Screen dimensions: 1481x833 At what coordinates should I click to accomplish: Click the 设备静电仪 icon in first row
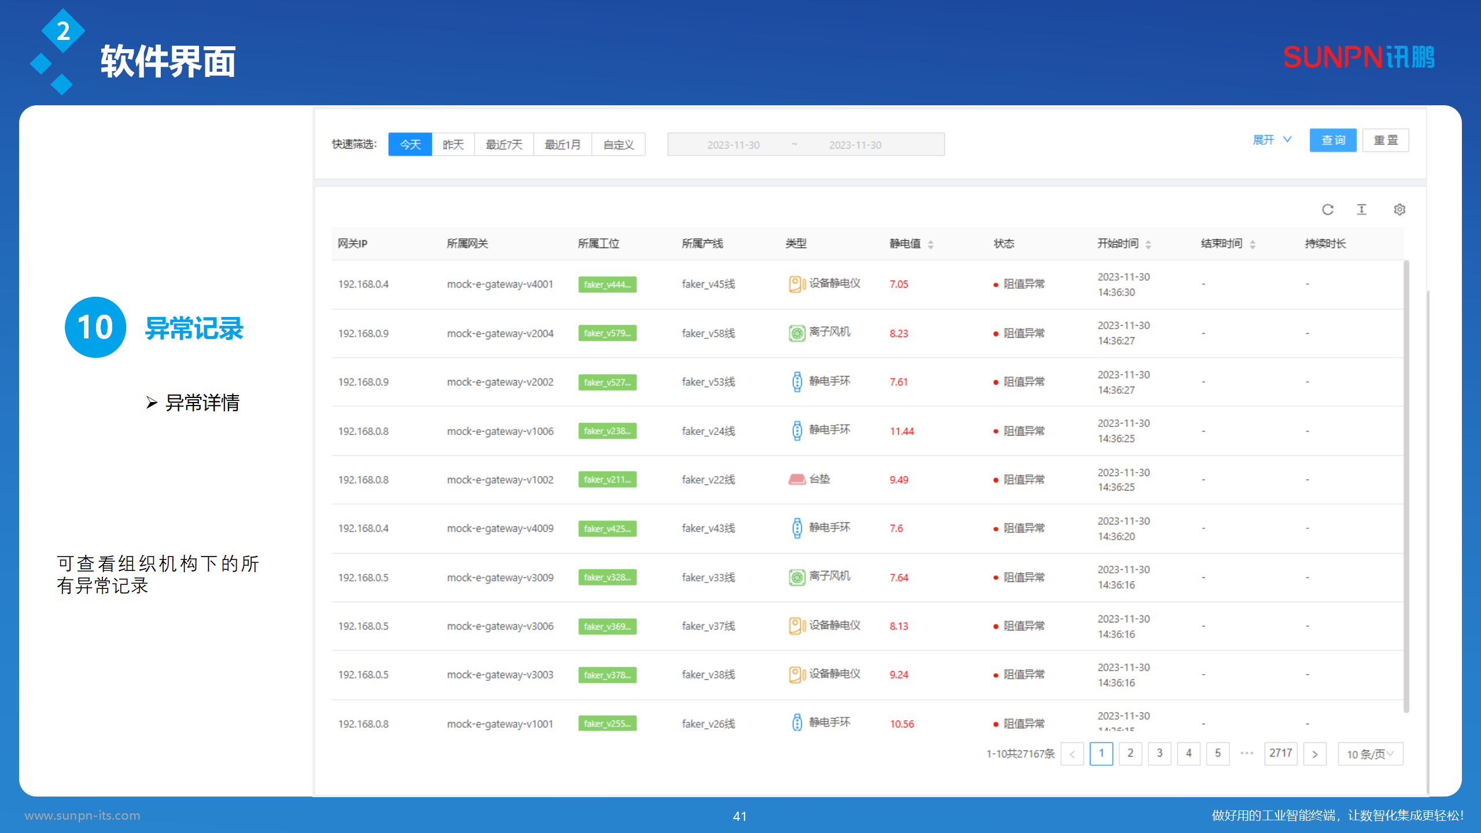pyautogui.click(x=797, y=284)
